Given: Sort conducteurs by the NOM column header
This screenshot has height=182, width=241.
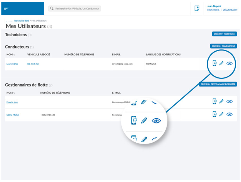Looking at the screenshot, I should click(11, 54).
